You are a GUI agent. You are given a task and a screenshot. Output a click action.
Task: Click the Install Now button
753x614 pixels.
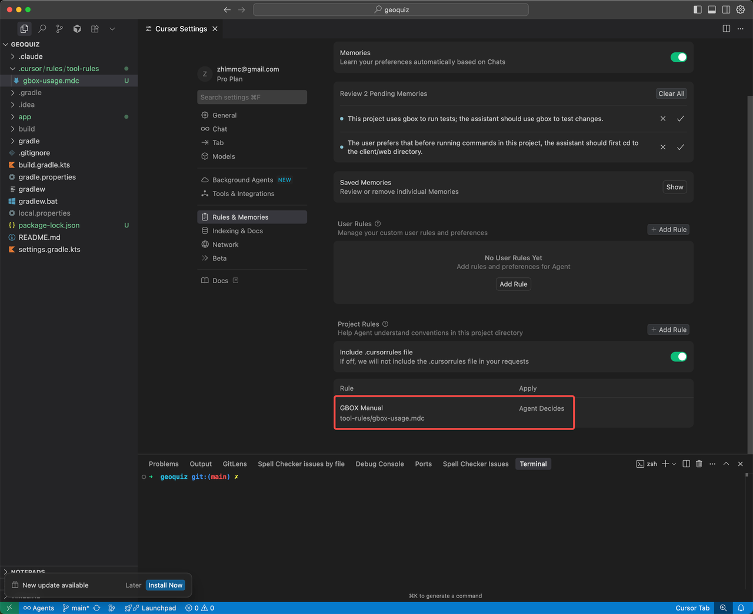(x=165, y=585)
